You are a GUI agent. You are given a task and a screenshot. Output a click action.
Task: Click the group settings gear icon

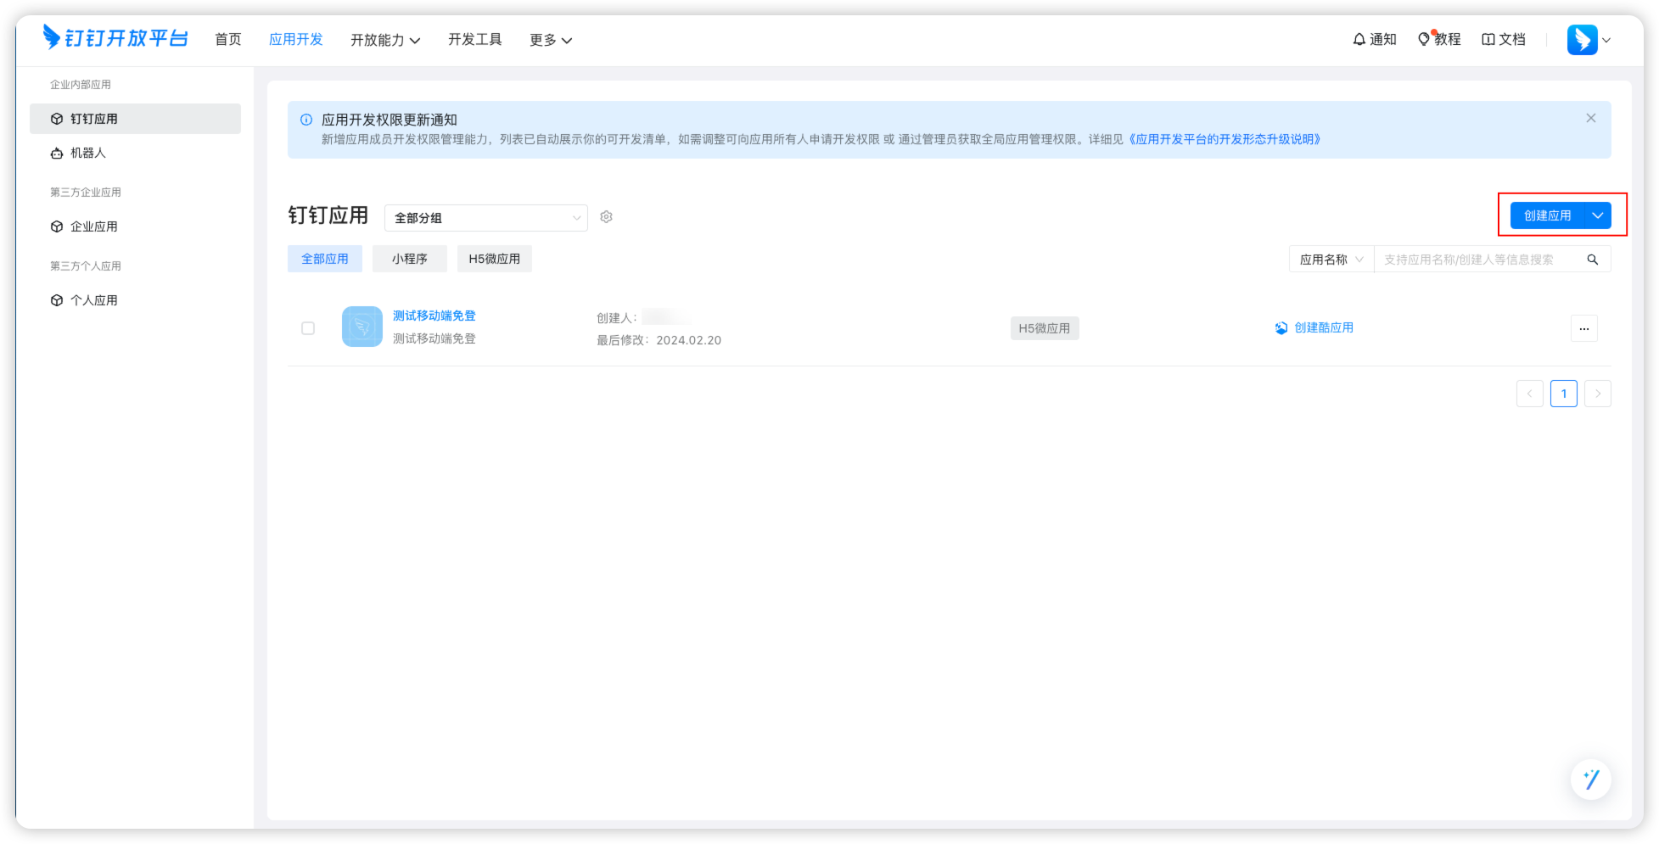coord(606,217)
